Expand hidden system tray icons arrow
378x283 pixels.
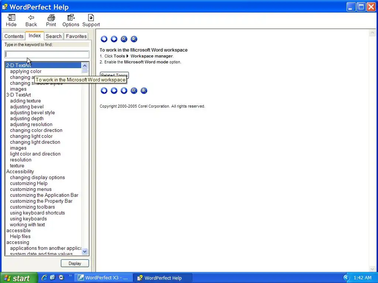click(346, 278)
